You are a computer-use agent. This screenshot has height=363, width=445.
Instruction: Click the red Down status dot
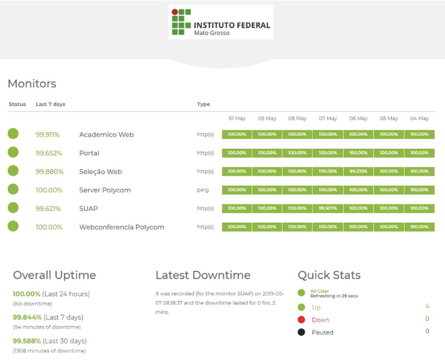coord(301,320)
